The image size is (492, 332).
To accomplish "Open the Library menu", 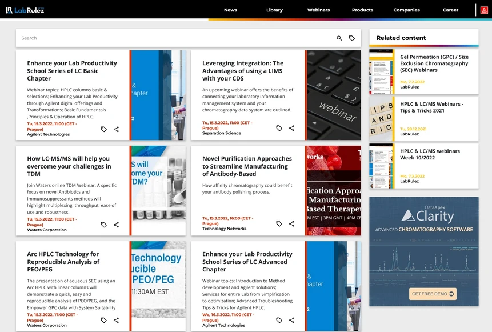I will click(274, 10).
